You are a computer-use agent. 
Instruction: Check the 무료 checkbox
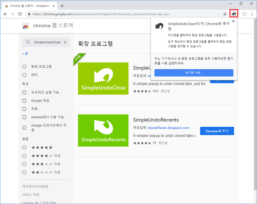click(24, 109)
